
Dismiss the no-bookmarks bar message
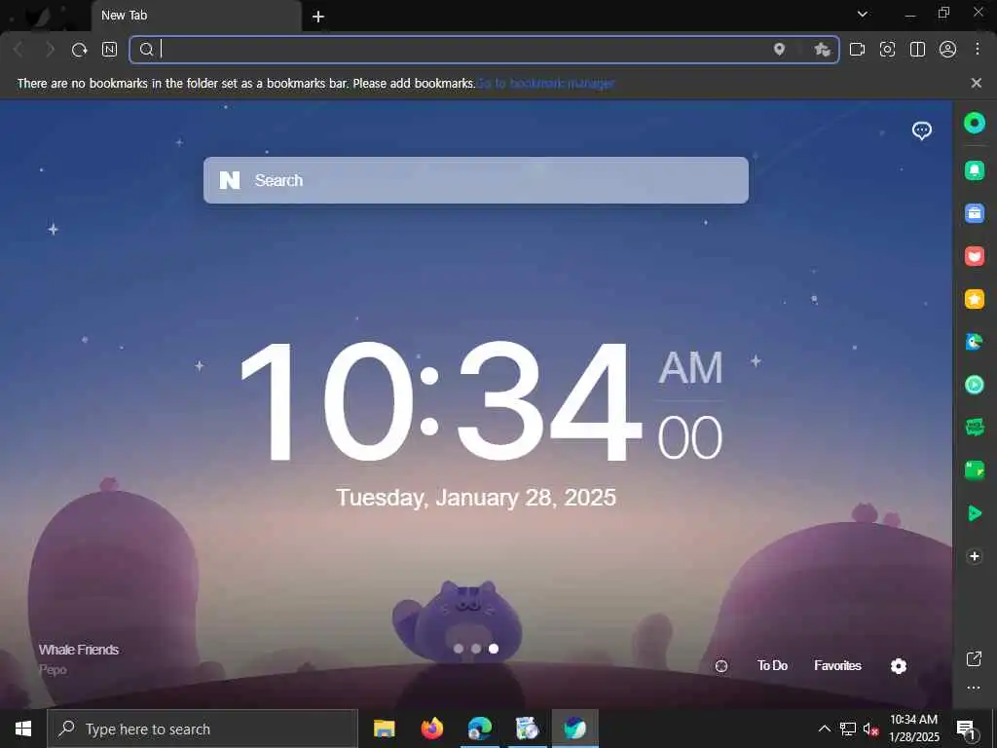(977, 83)
